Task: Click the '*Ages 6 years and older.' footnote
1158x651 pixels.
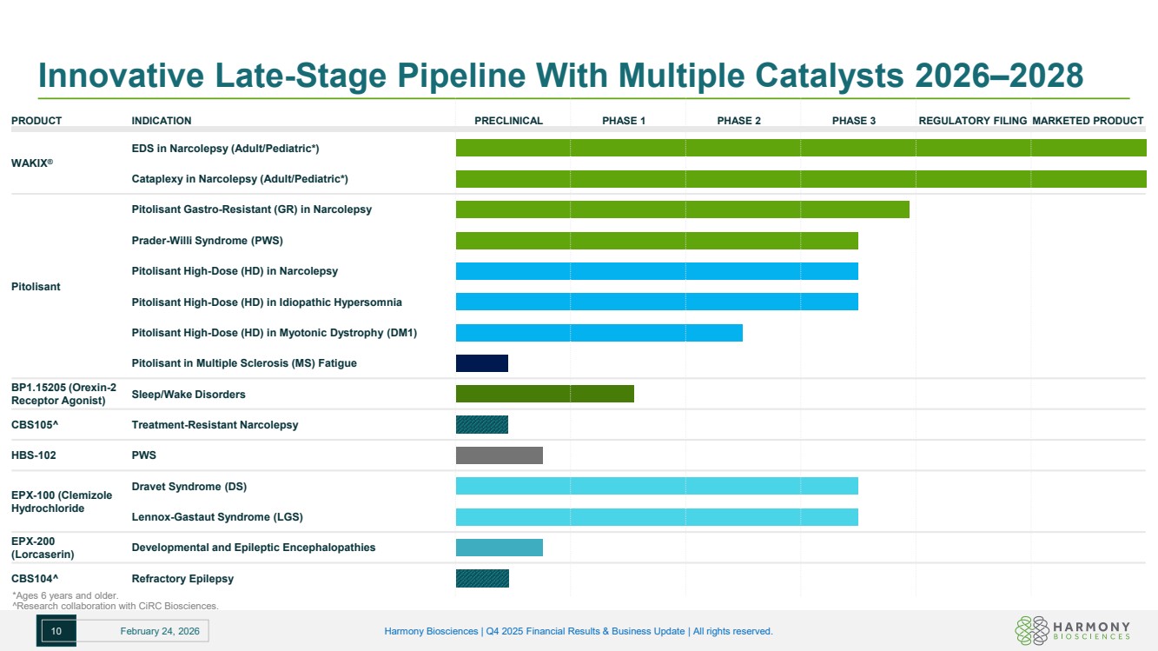Action: pos(65,595)
